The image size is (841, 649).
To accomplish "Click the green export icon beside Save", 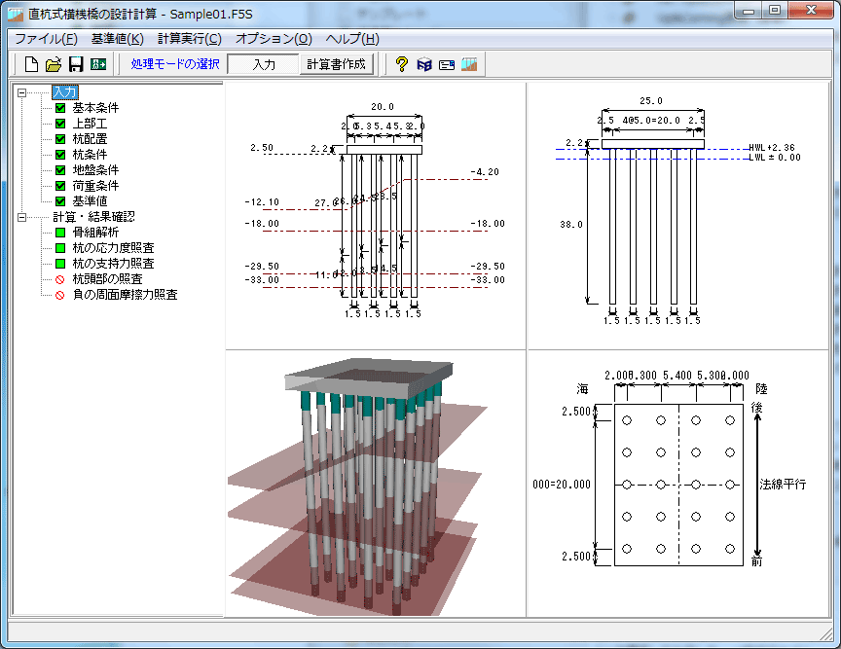I will [97, 65].
